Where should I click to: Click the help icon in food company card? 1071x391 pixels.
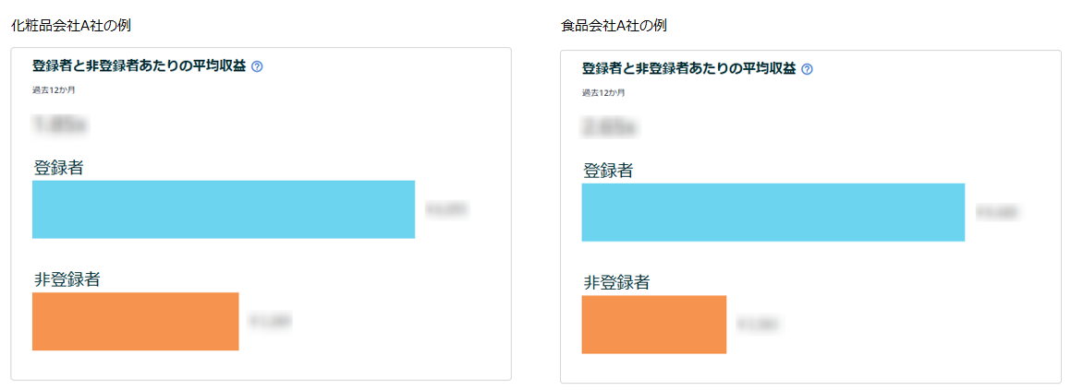[807, 69]
